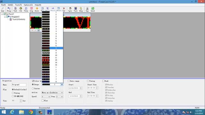Enable the Timing schedule checkbox
Screen dimensions: 205x115
[88, 81]
